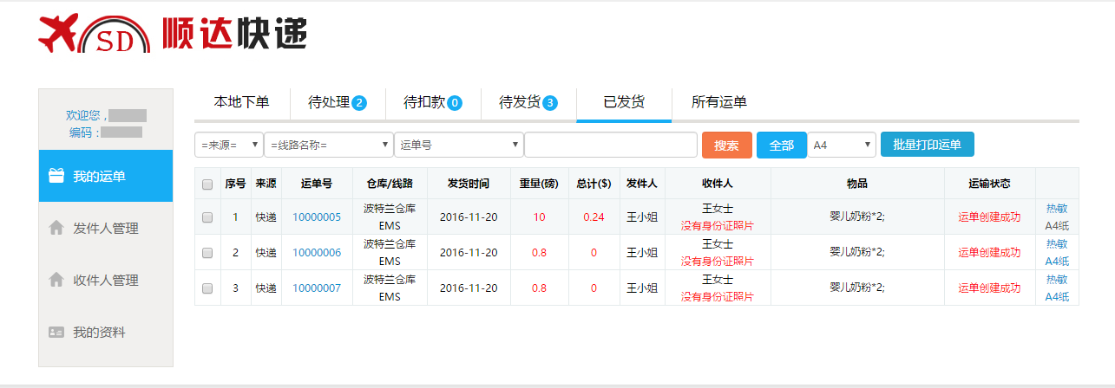
Task: Open the 运单号 search-type dropdown
Action: pyautogui.click(x=459, y=145)
